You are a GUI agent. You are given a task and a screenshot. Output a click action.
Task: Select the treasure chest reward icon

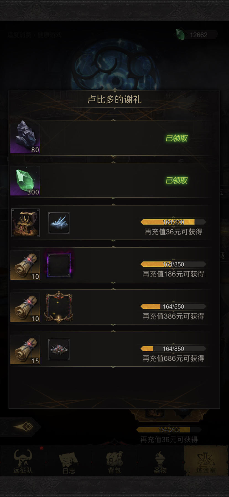(x=25, y=223)
